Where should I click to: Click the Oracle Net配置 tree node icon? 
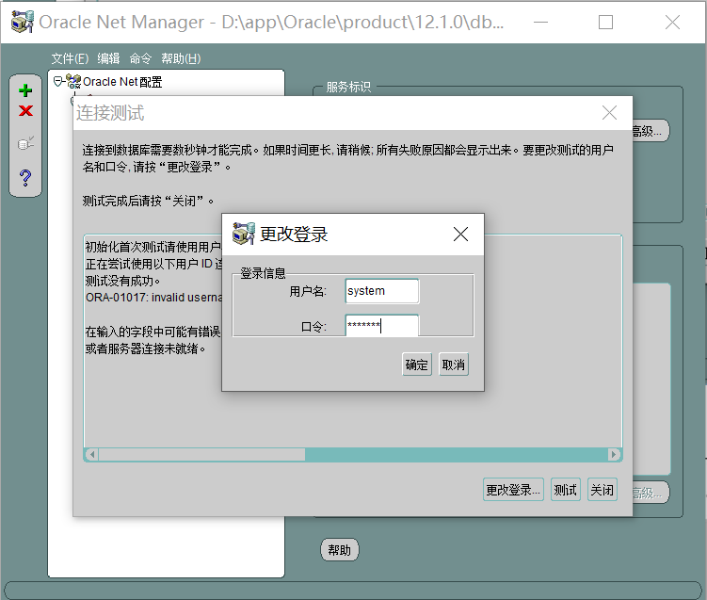73,81
